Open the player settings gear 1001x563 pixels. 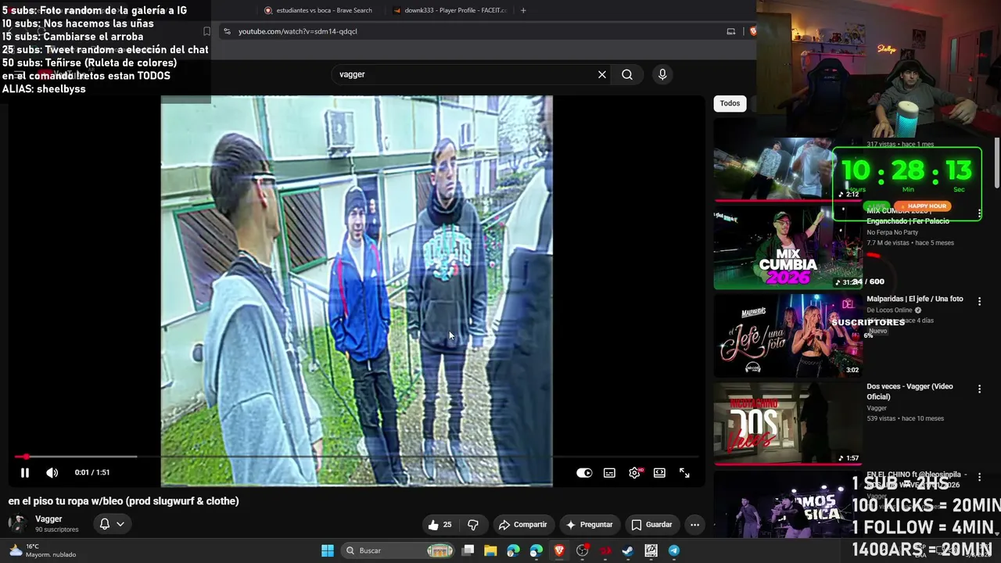(x=634, y=472)
